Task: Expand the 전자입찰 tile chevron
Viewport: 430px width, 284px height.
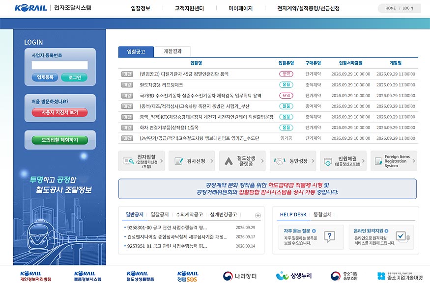Action: pos(162,161)
